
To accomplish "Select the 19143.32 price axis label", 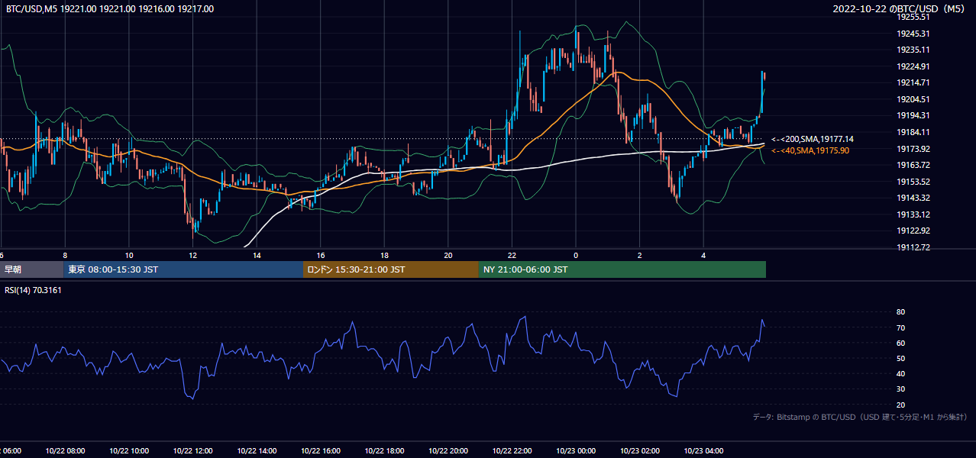I will click(913, 198).
